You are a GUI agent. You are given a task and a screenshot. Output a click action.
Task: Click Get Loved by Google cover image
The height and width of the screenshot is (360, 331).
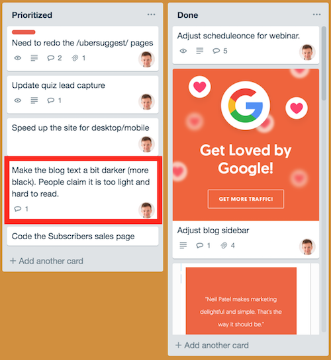[246, 145]
